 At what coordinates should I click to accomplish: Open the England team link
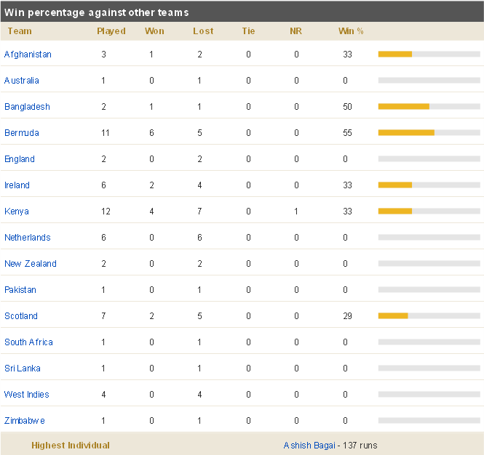click(x=20, y=159)
